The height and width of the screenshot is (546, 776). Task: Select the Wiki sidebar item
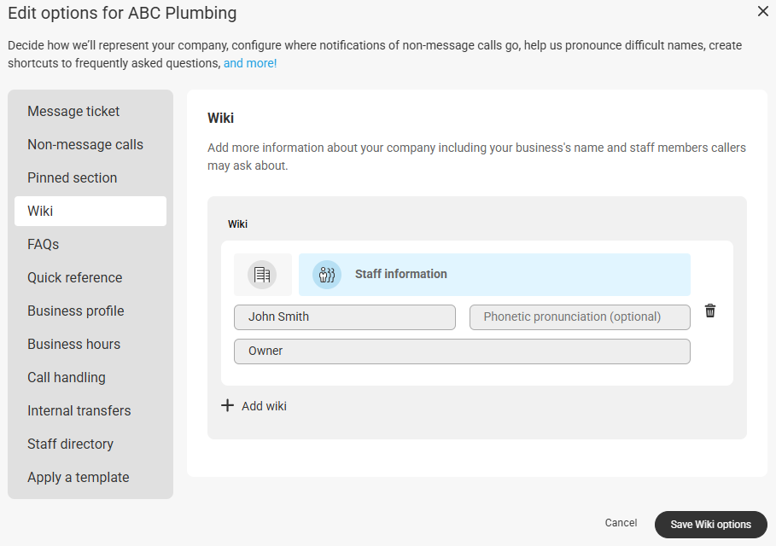click(90, 212)
